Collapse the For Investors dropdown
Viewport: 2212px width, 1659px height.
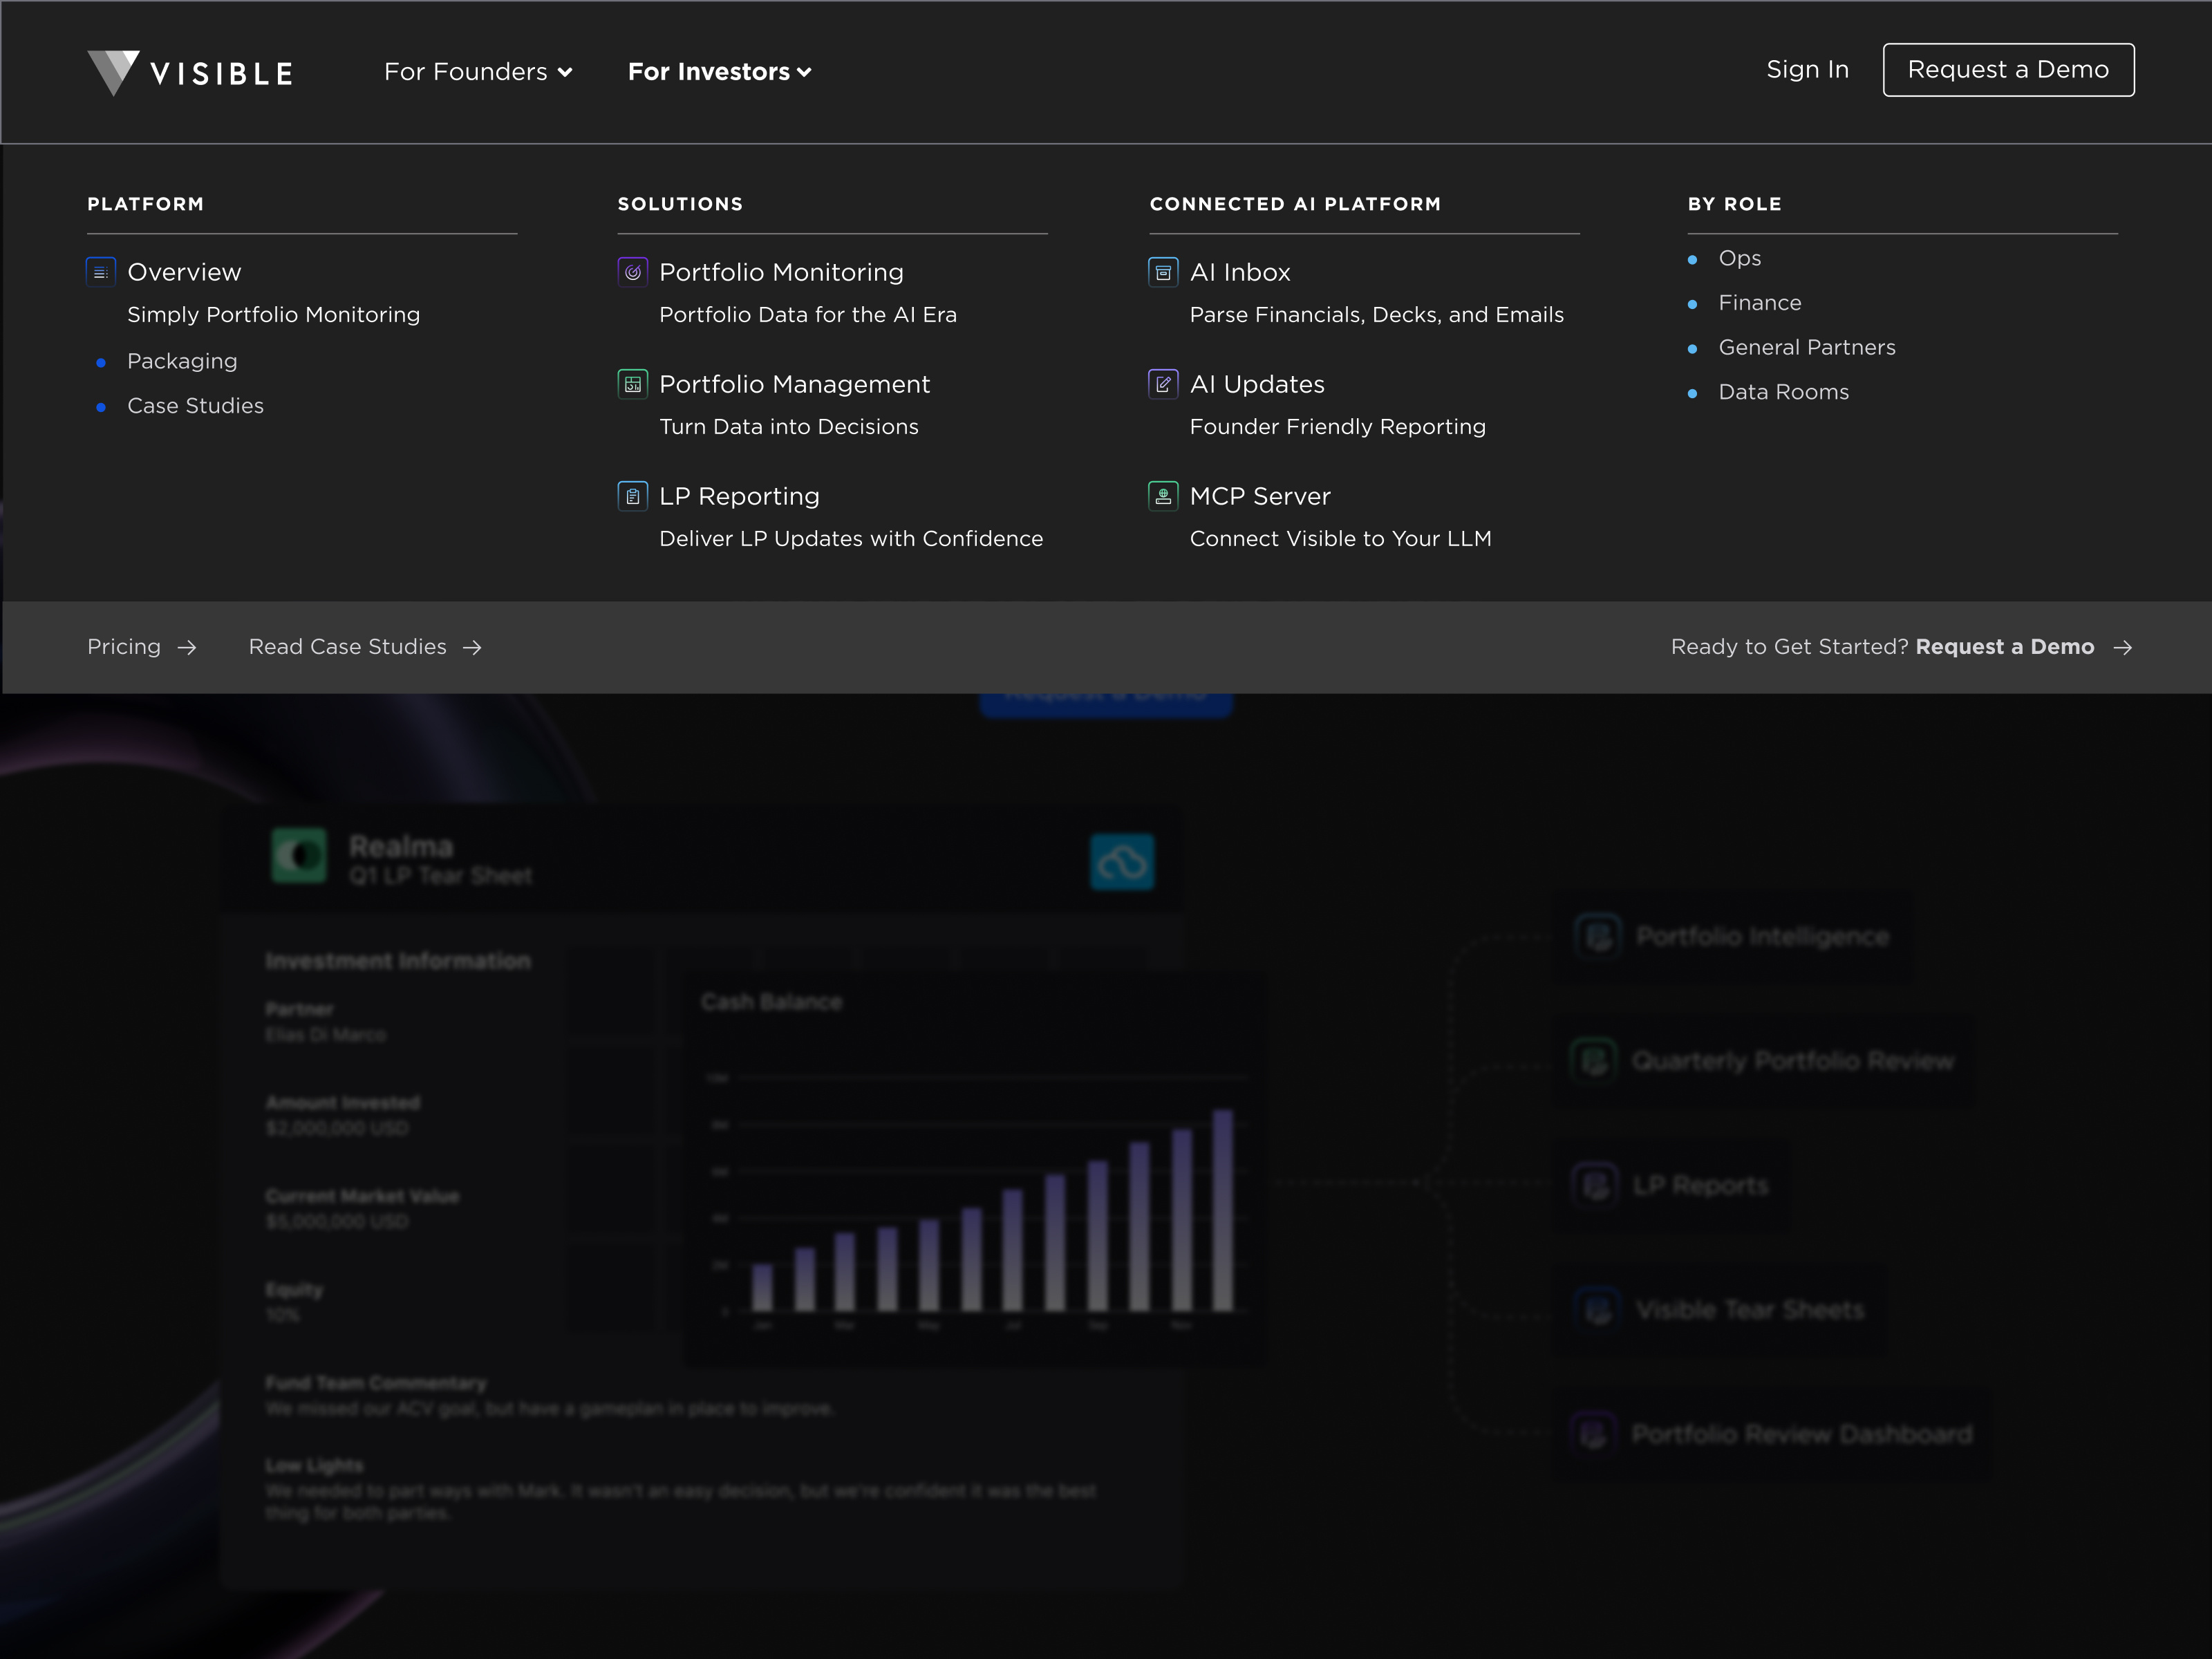(719, 72)
